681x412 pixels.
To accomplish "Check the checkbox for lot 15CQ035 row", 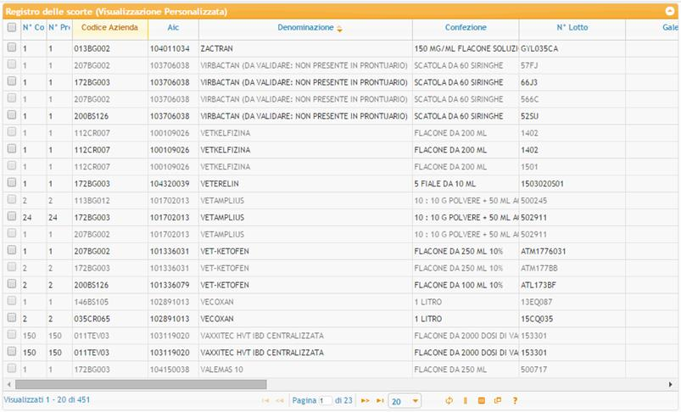I will pos(12,317).
